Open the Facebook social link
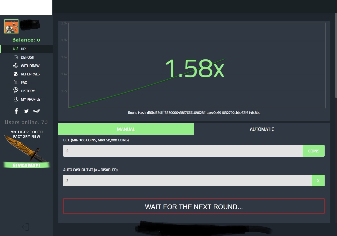Image resolution: width=337 pixels, height=236 pixels. [x=16, y=111]
